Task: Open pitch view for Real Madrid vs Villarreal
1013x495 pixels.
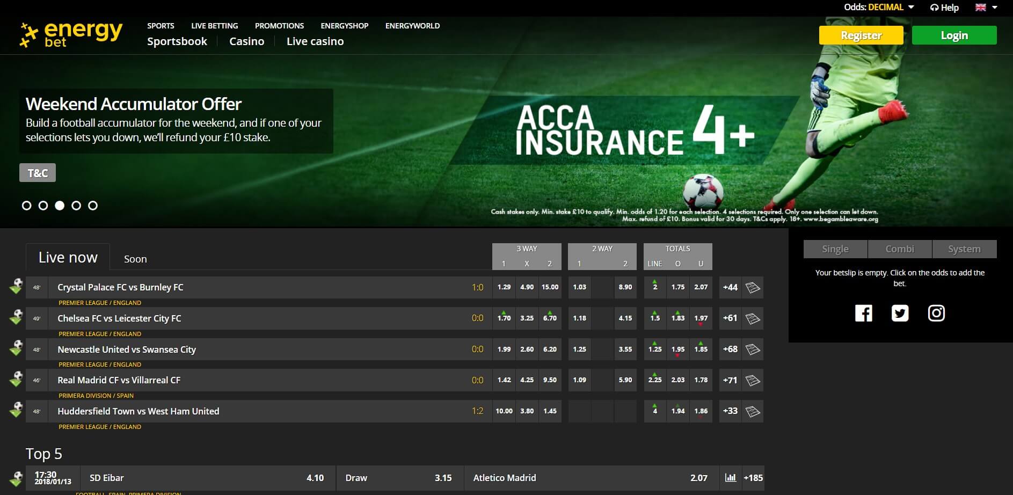Action: (x=753, y=380)
